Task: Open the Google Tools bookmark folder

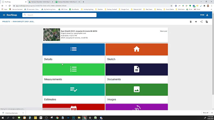Action: pos(124,9)
